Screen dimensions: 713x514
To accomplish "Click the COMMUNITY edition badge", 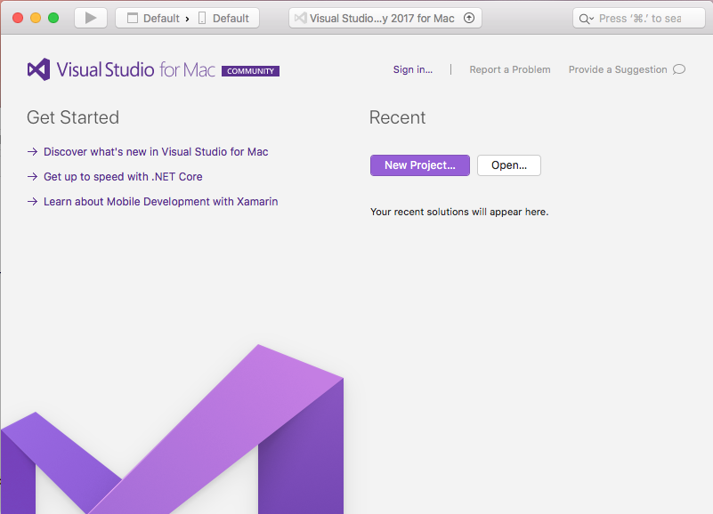I will point(250,71).
